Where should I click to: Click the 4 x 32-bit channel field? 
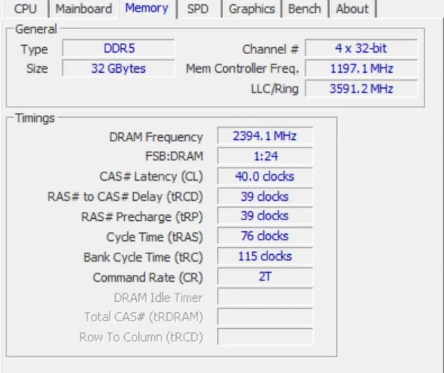pos(361,48)
